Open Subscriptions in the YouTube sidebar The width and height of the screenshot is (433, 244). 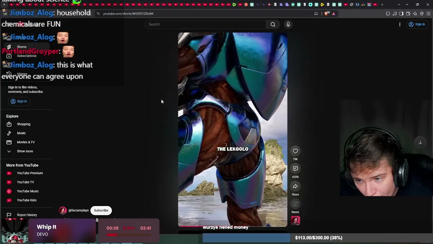coord(26,56)
